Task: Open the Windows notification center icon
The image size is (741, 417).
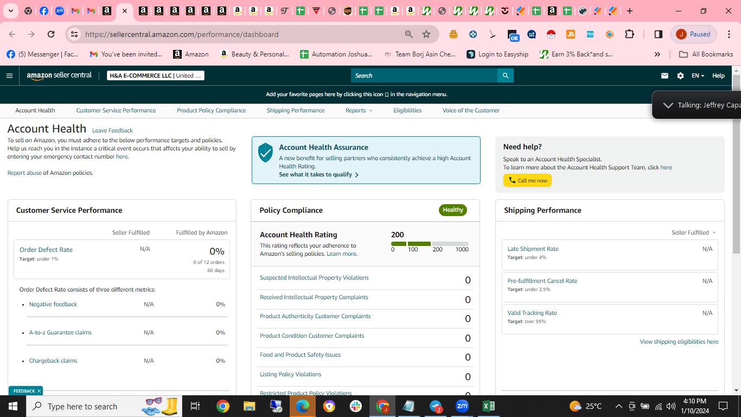Action: [723, 406]
